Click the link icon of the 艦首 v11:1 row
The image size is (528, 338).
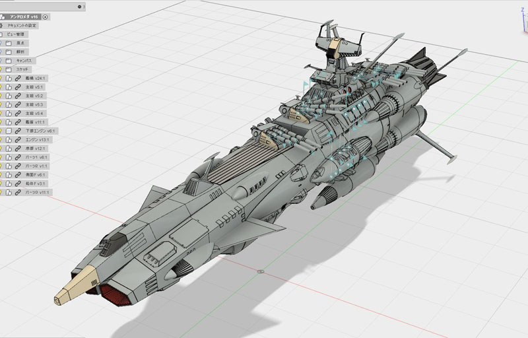click(x=18, y=122)
